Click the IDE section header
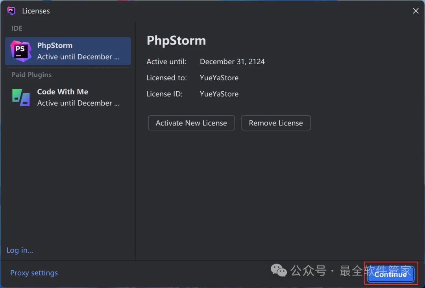This screenshot has width=425, height=288. click(x=17, y=28)
